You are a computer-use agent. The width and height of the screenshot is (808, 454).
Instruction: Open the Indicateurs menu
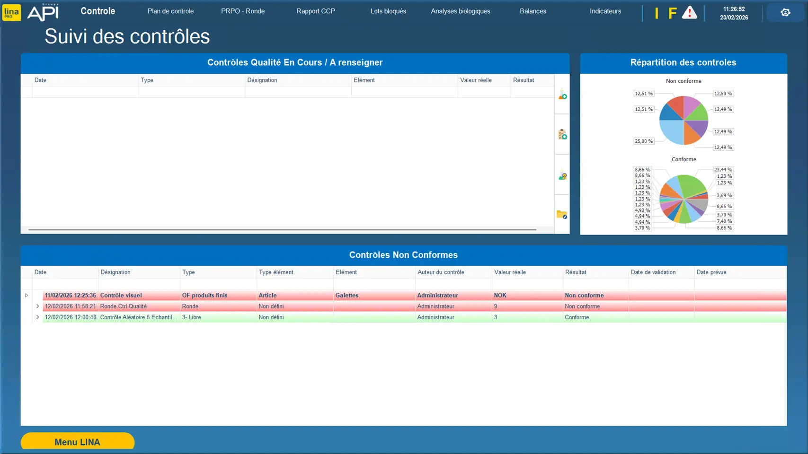pos(605,11)
